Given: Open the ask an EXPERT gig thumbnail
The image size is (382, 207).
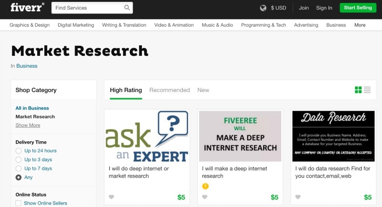Looking at the screenshot, I should click(x=147, y=136).
